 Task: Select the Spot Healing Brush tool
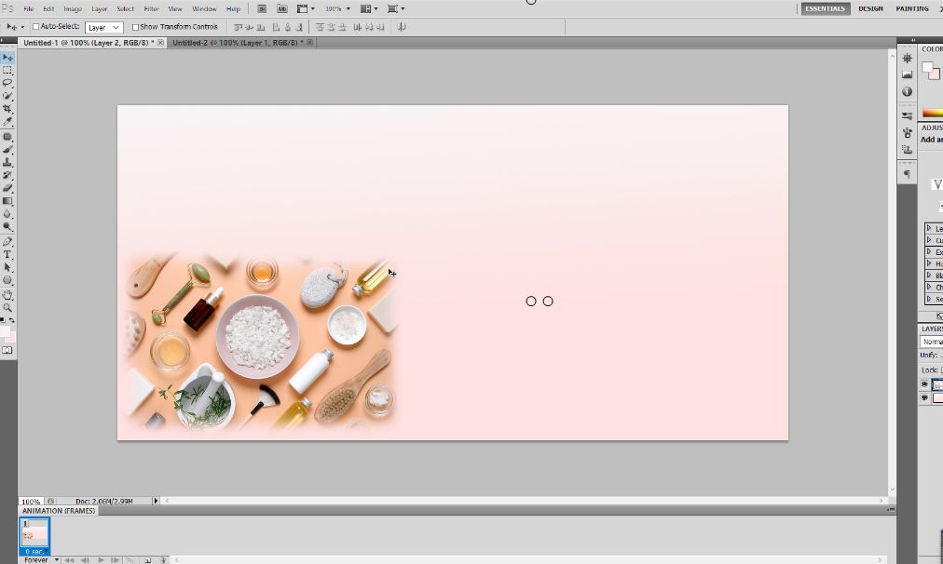tap(7, 137)
